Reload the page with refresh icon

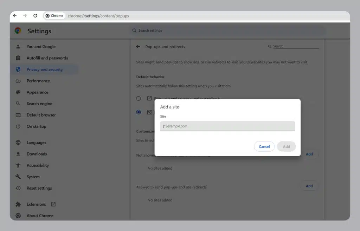point(35,16)
